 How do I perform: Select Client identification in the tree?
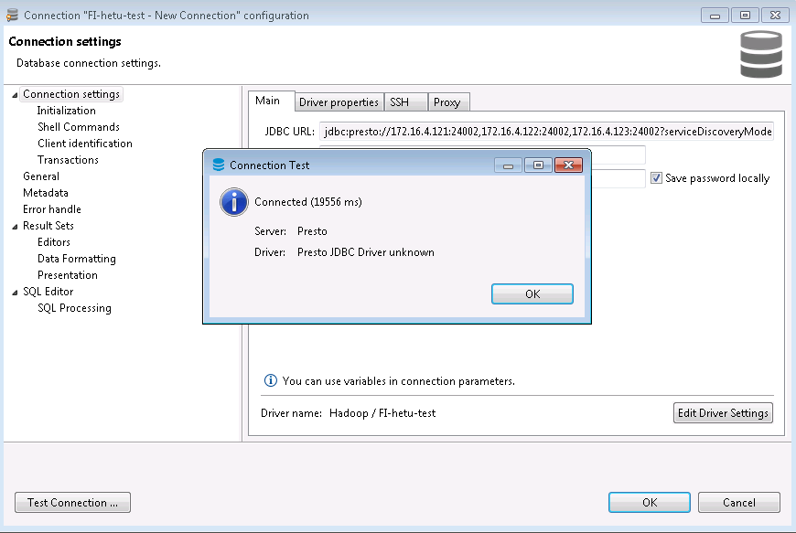85,144
